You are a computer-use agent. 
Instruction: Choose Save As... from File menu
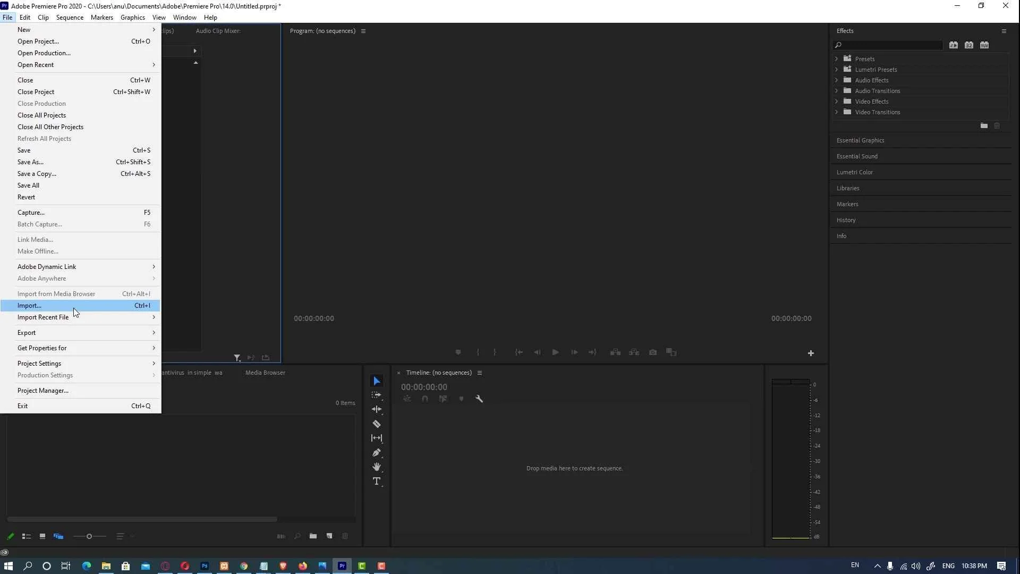click(x=80, y=162)
